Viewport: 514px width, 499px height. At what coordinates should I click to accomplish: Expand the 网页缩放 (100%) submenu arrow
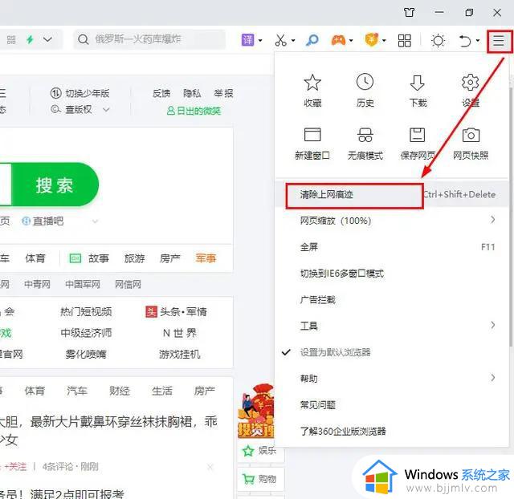pos(492,220)
